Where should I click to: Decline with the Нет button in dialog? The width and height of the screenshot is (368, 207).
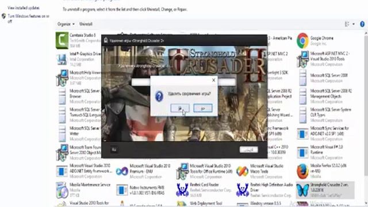click(x=203, y=108)
